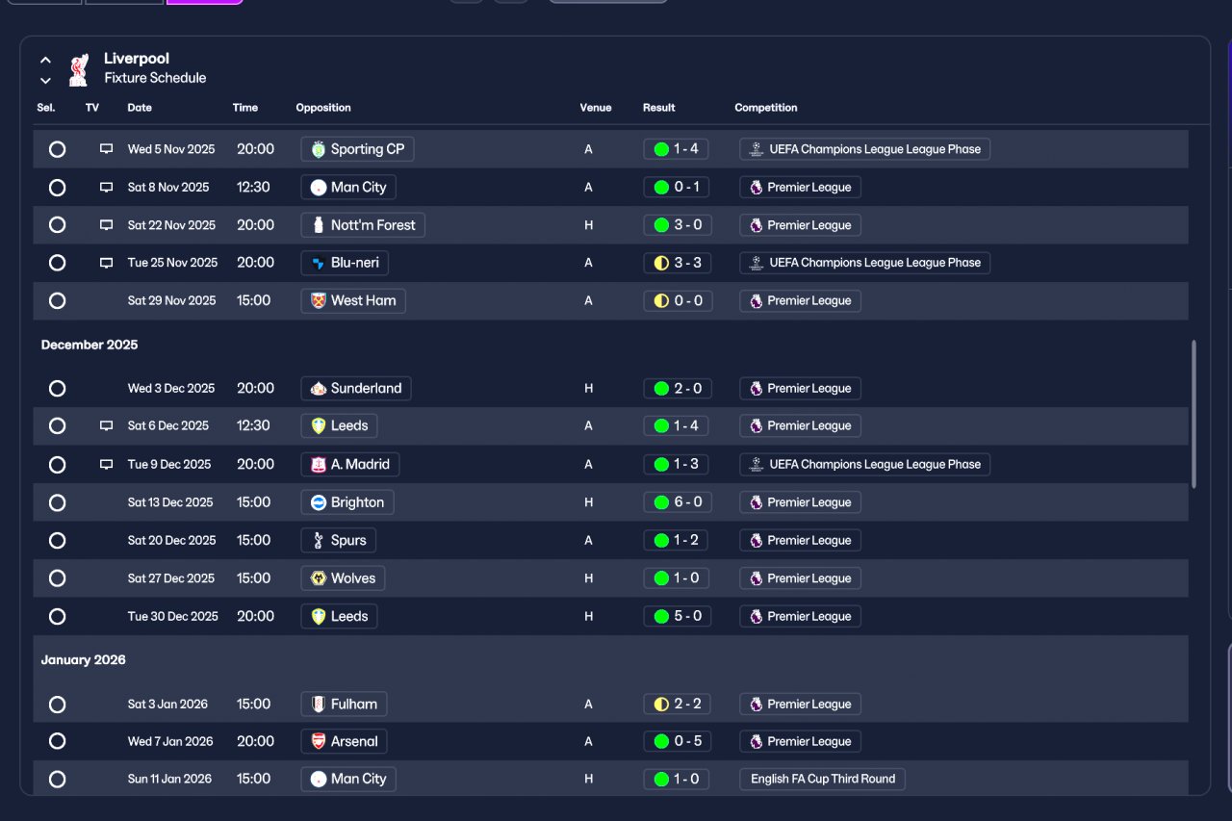The image size is (1232, 821).
Task: Click the Nott'm Forest club badge
Action: coord(319,225)
